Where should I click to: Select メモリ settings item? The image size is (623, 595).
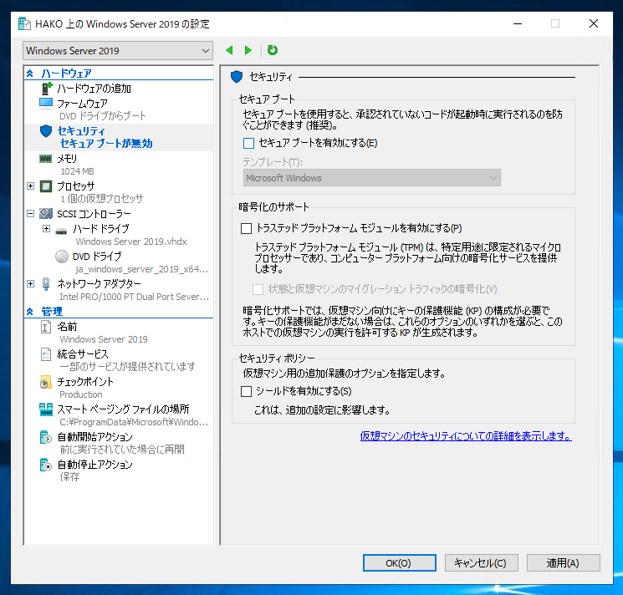[67, 159]
